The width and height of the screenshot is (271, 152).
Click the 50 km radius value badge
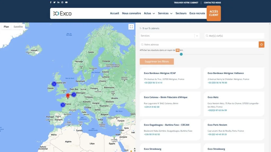coord(178,50)
